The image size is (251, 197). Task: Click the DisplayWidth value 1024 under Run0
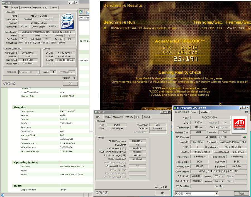click(x=64, y=190)
